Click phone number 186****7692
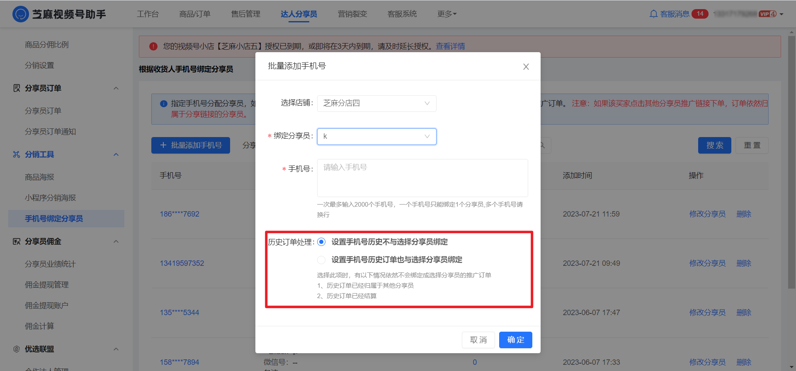 coord(180,214)
